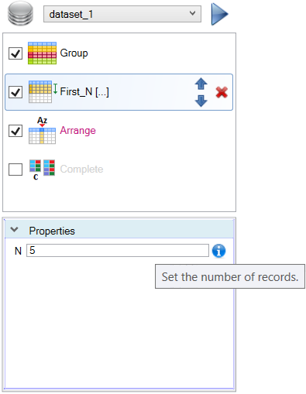Click the blue info icon beside N
Viewport: 306px width, 394px height.
point(218,251)
